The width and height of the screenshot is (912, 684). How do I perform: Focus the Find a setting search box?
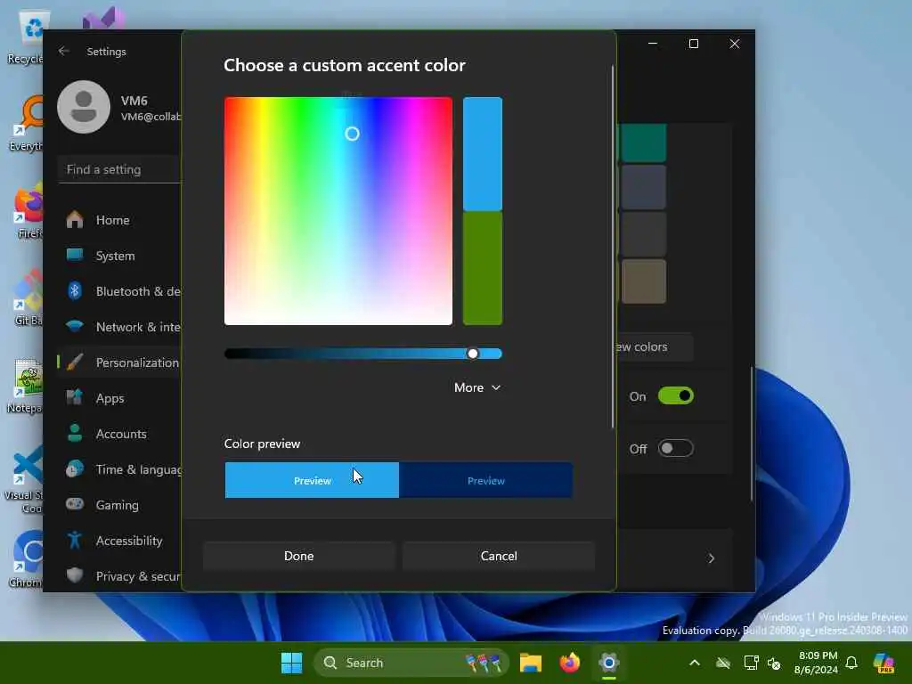(119, 169)
